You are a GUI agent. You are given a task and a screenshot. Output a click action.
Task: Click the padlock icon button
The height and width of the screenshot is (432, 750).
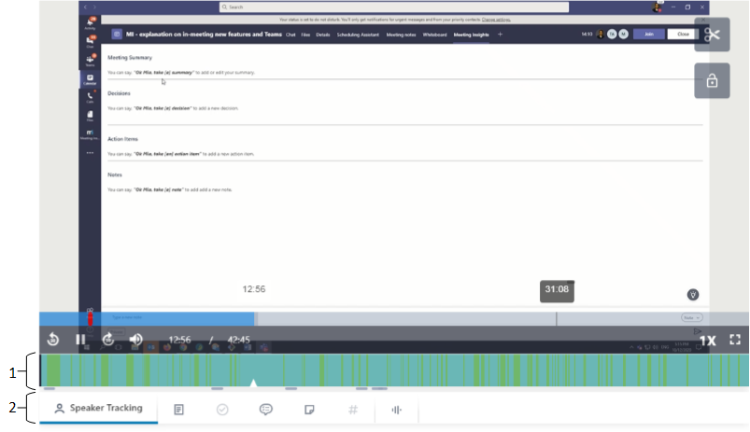tap(712, 81)
